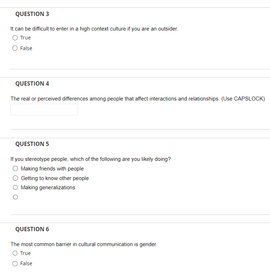Image resolution: width=270 pixels, height=272 pixels.
Task: Click the 'Getting to know other people' text
Action: coord(55,178)
